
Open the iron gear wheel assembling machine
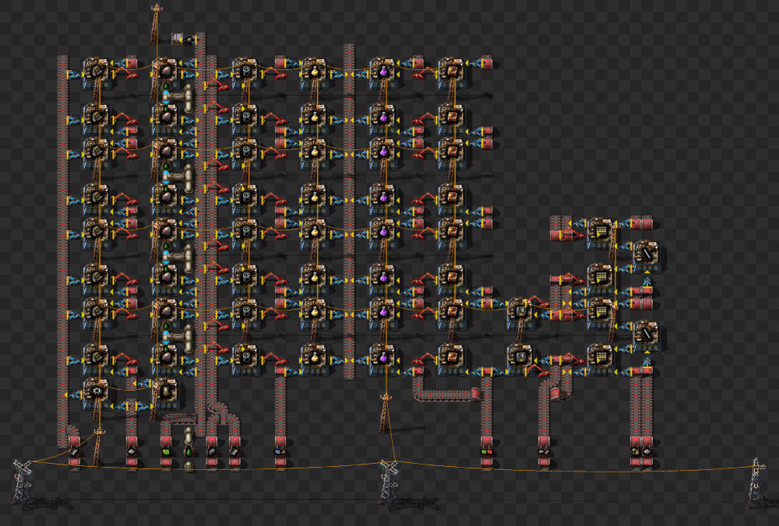point(96,393)
